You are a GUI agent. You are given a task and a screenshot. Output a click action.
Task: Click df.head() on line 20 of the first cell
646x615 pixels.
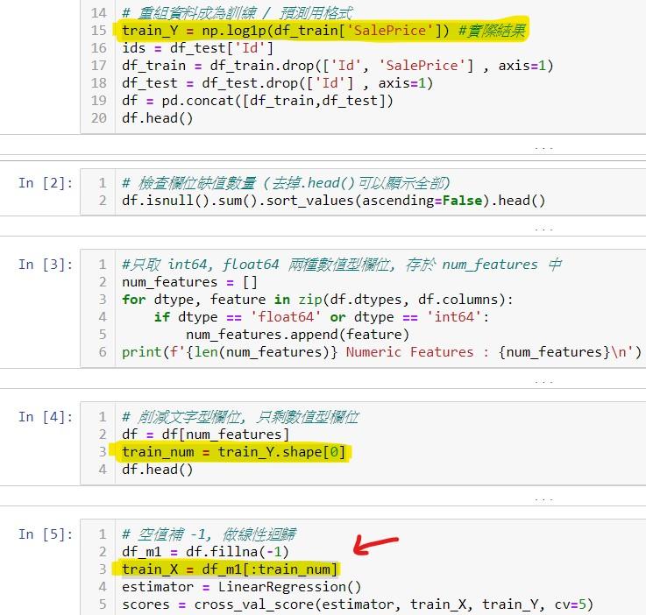click(x=157, y=118)
